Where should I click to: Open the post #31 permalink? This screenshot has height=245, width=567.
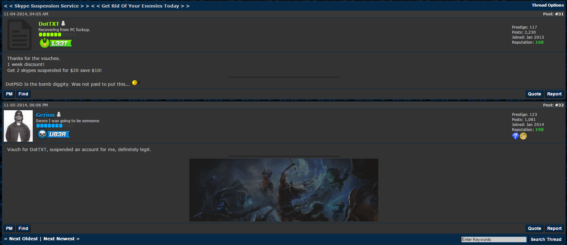click(559, 14)
